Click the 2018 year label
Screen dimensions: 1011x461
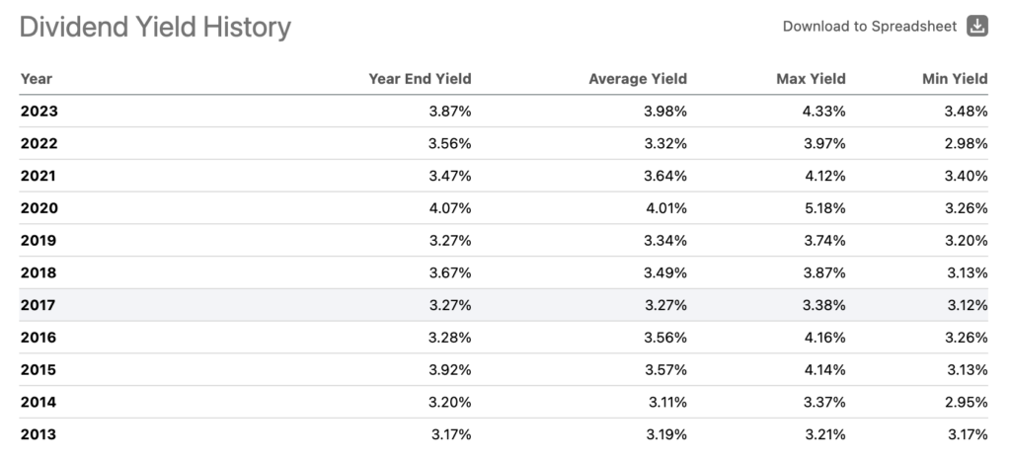(39, 273)
